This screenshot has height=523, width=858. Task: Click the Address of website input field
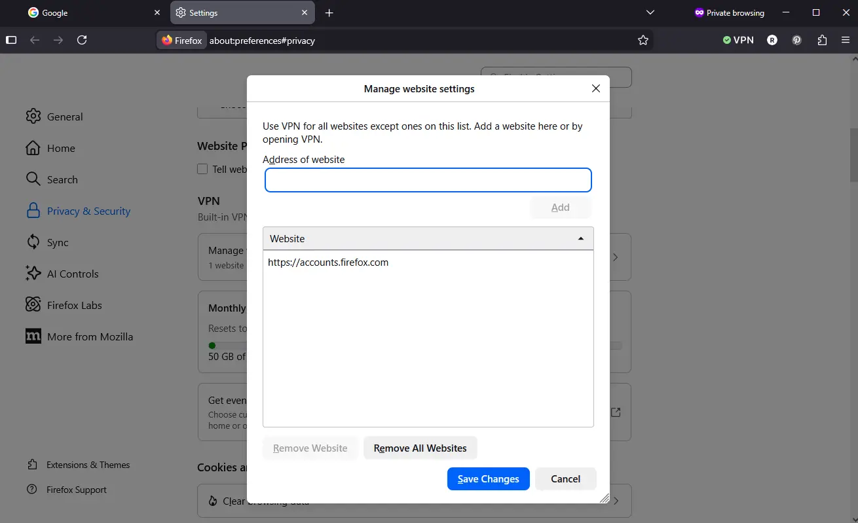[x=428, y=180]
